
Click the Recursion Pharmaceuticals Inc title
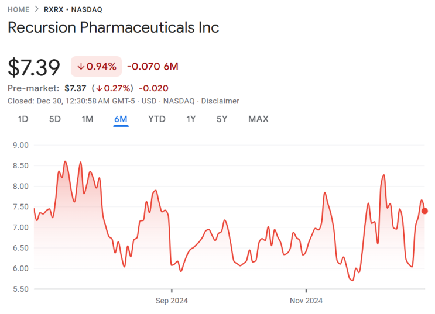coord(114,27)
